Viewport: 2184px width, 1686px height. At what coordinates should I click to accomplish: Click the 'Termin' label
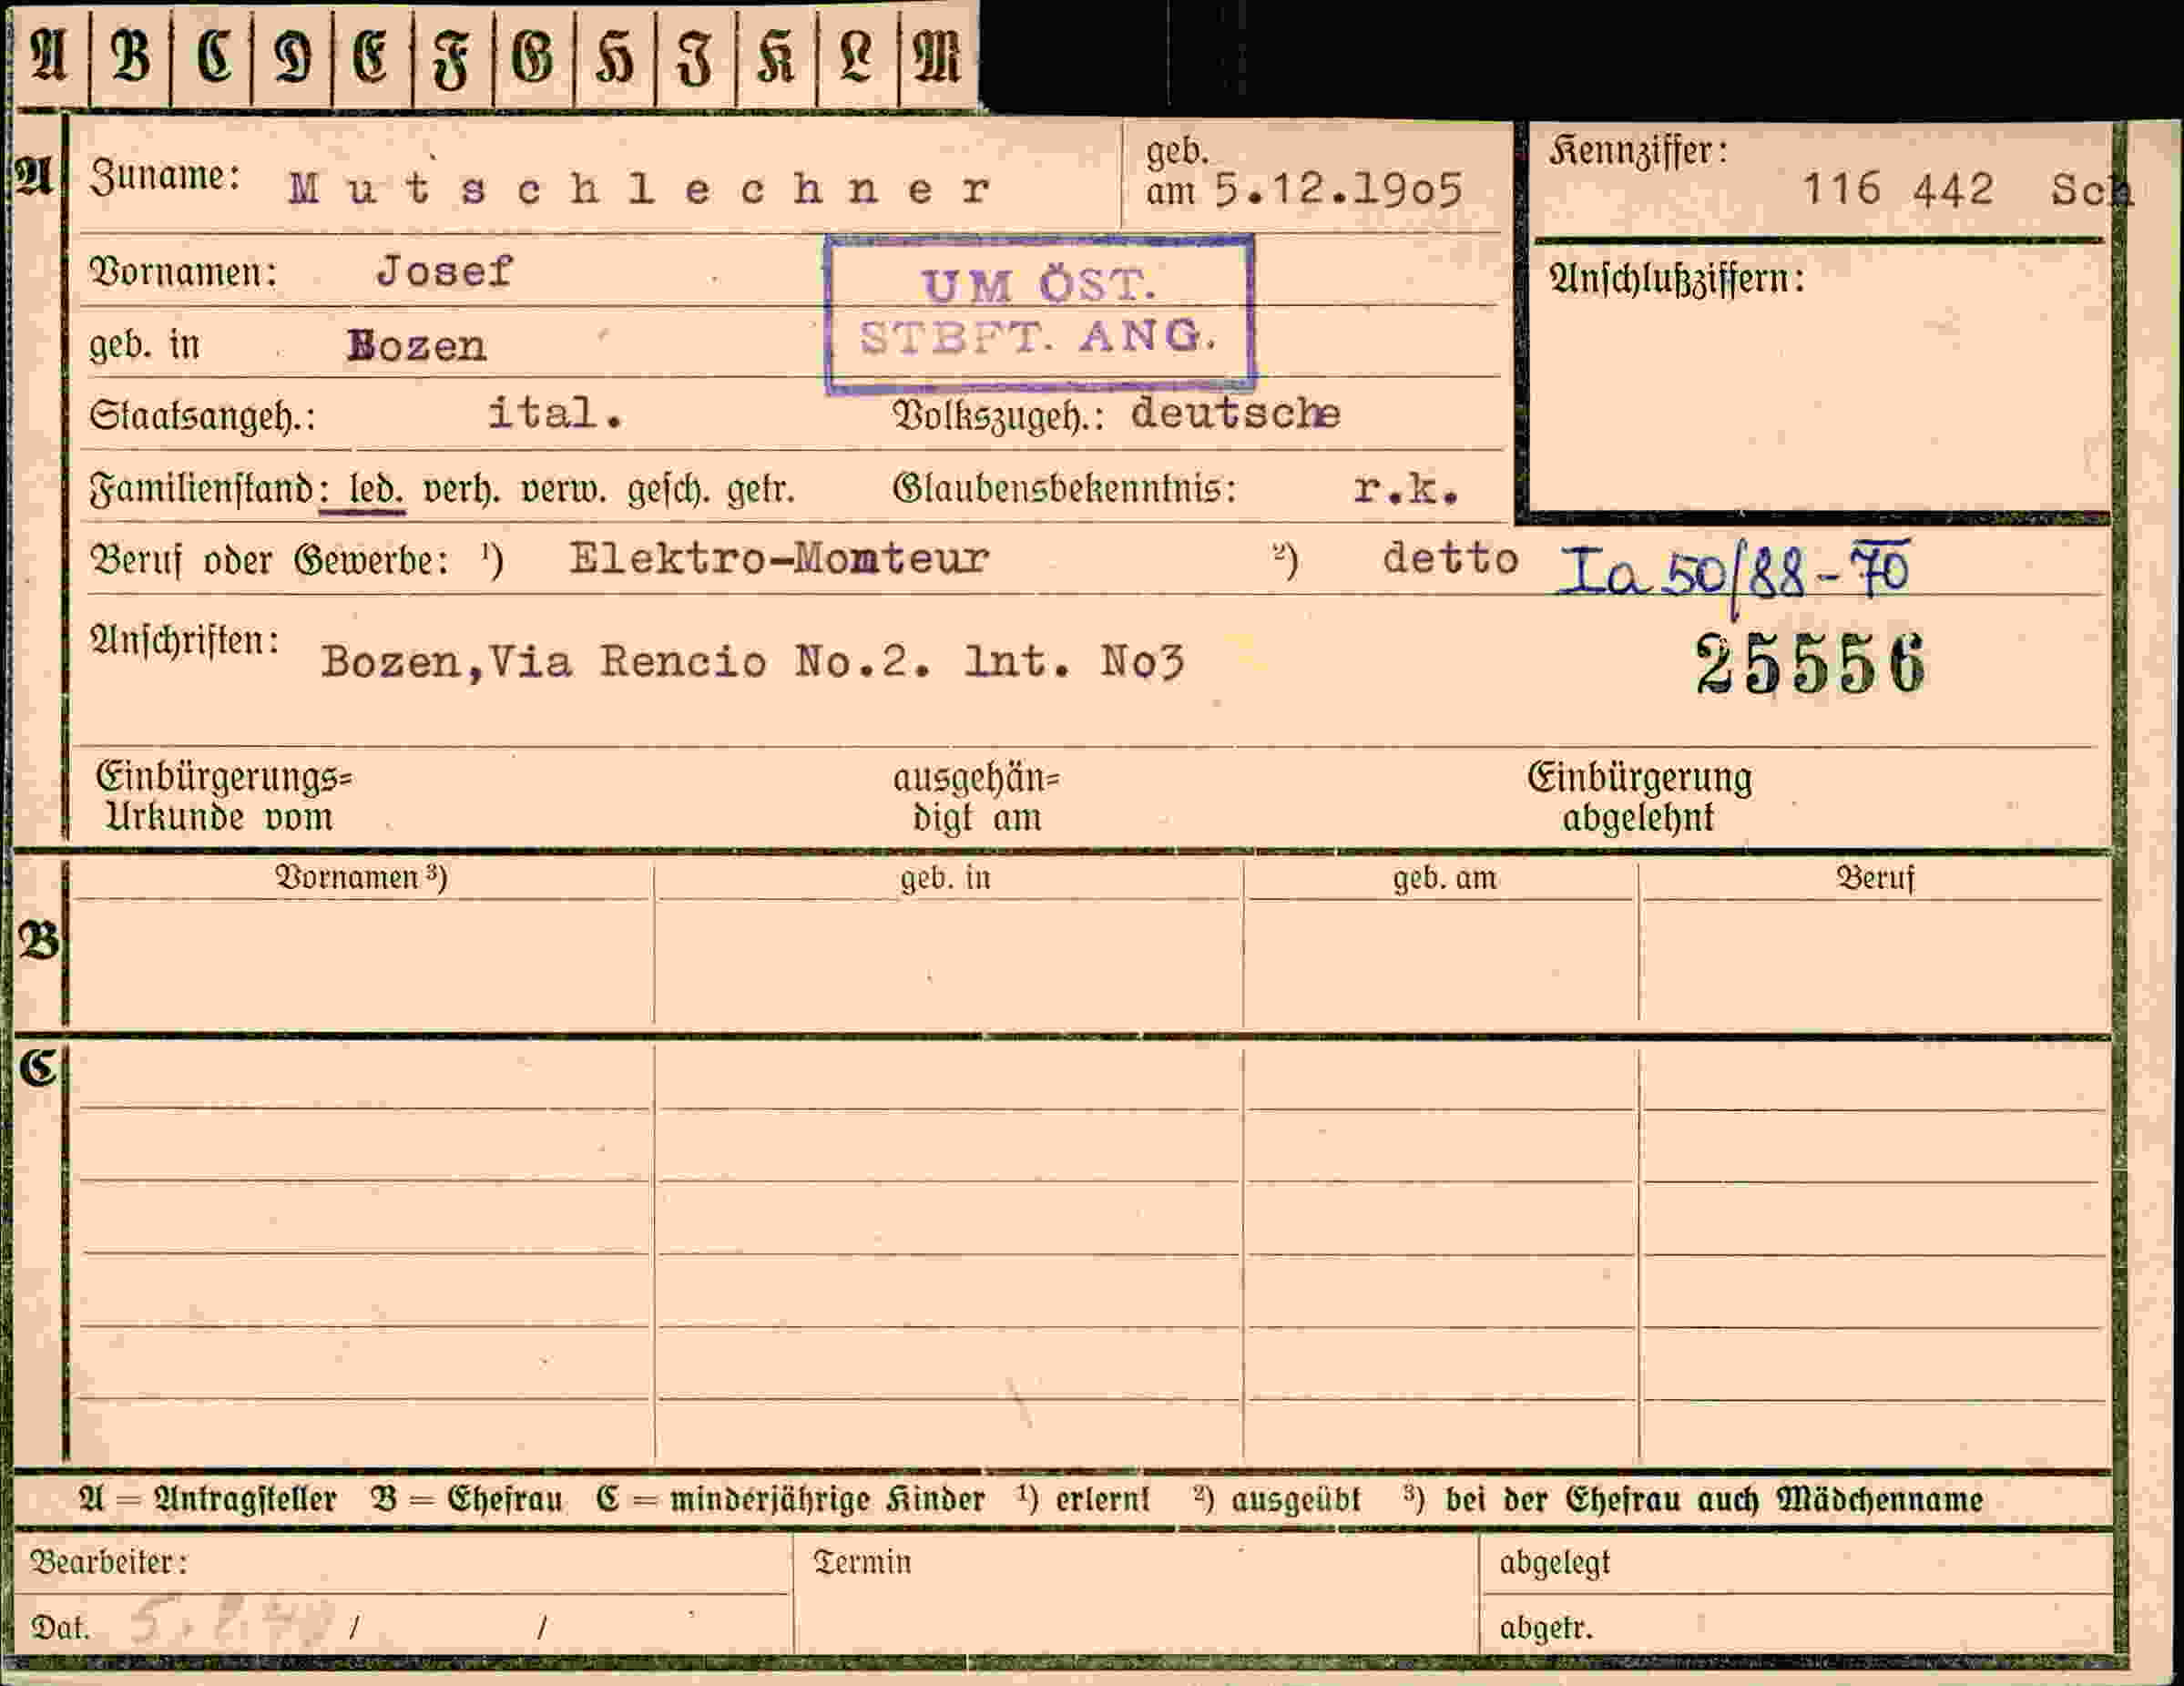click(x=862, y=1561)
